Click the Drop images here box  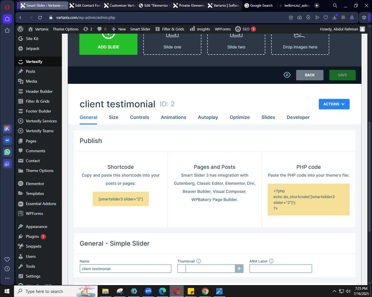pyautogui.click(x=300, y=44)
